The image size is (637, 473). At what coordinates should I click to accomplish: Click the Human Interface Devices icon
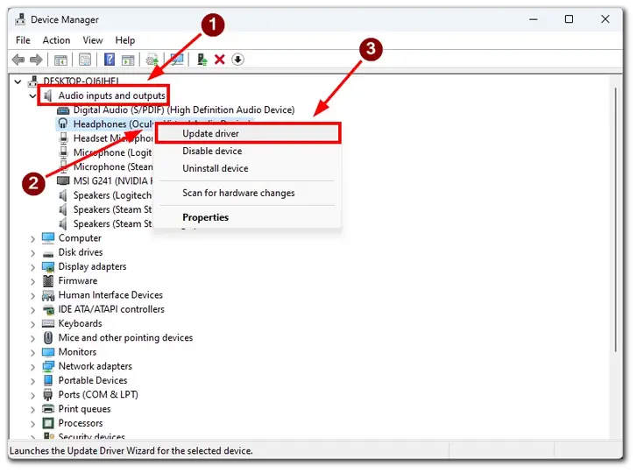pos(48,295)
